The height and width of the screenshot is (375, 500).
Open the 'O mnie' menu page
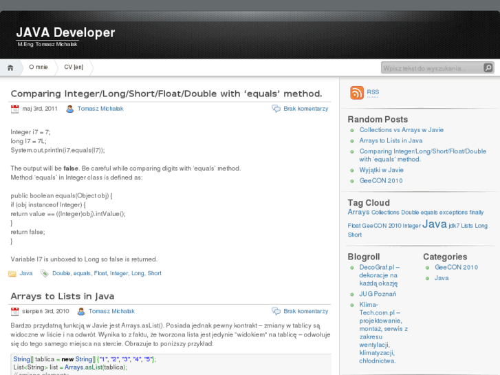tap(39, 67)
